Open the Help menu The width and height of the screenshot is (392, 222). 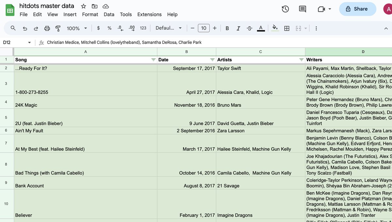172,14
